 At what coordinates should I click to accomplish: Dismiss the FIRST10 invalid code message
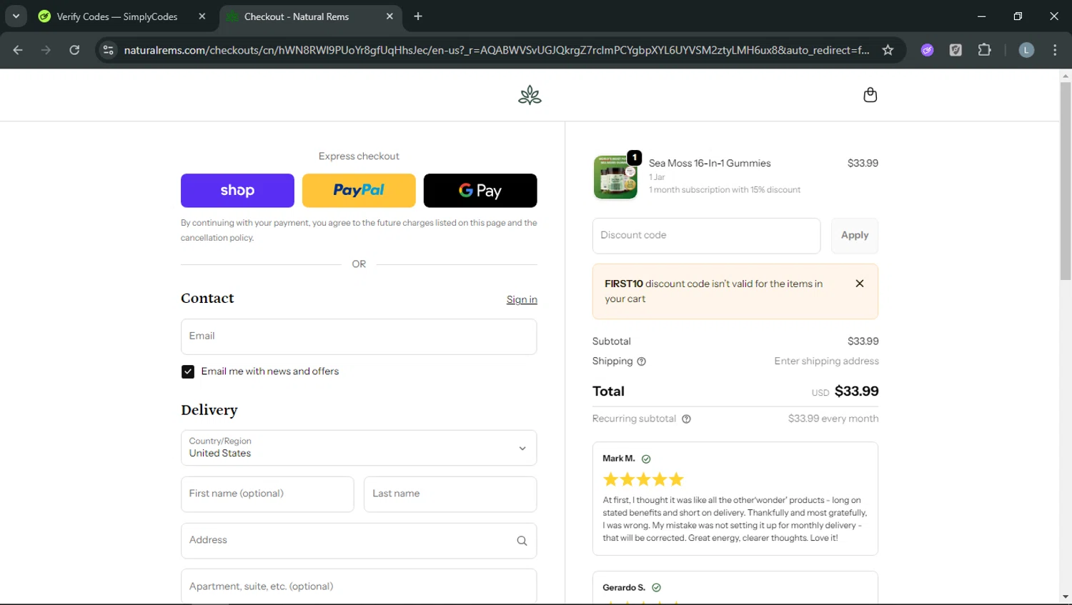tap(860, 284)
